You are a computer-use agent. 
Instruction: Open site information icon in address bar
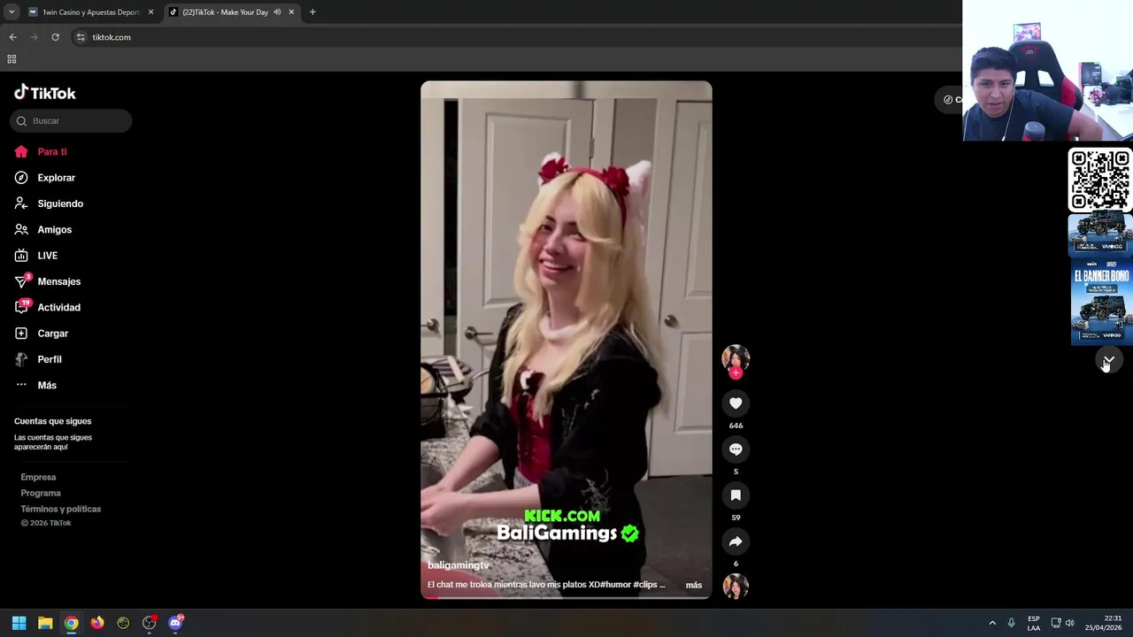(x=81, y=37)
